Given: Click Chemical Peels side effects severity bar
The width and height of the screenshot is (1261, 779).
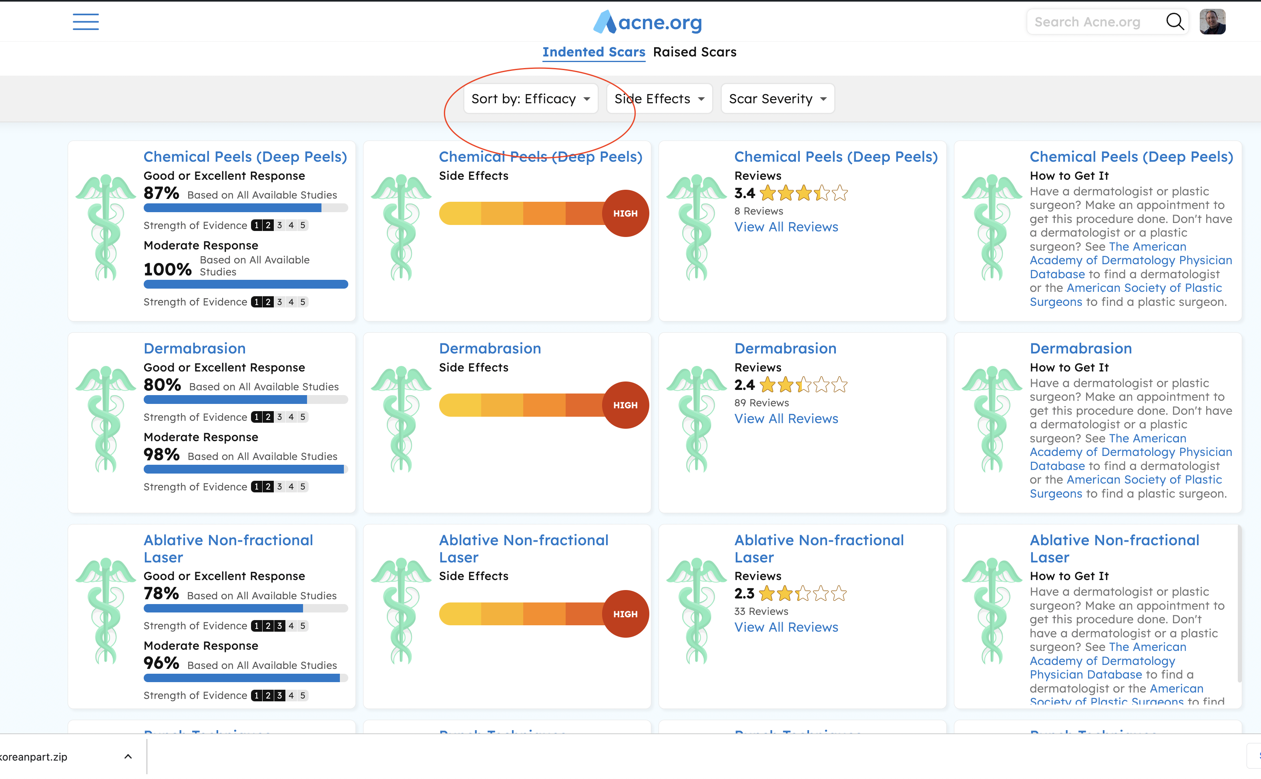Looking at the screenshot, I should (520, 213).
